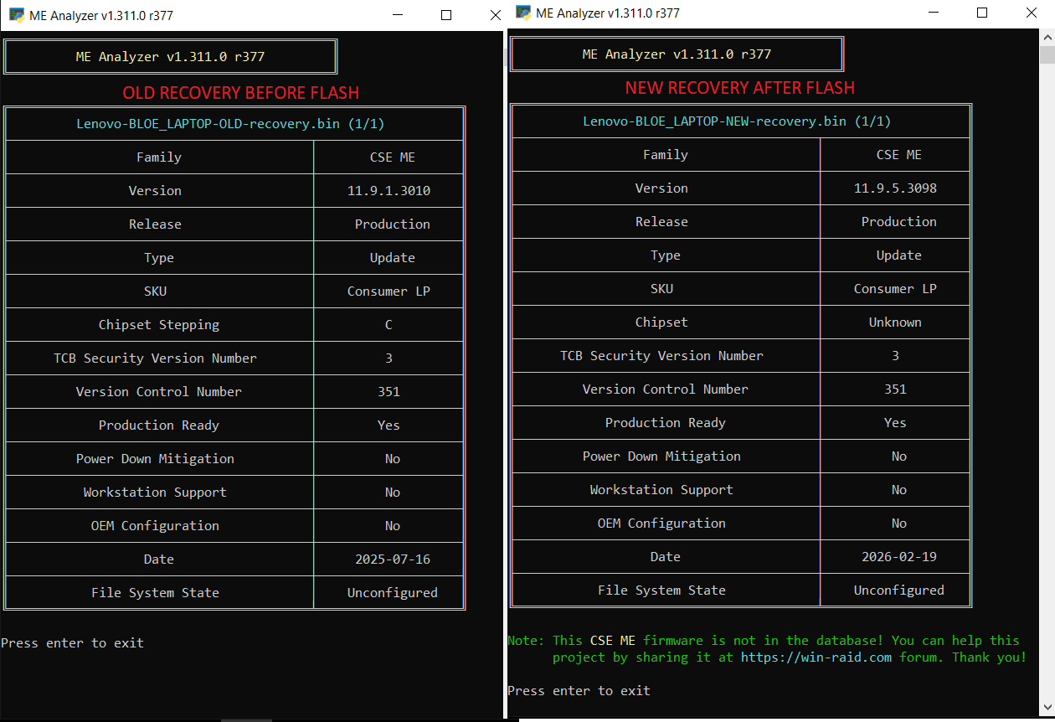Click right window title bar text
The height and width of the screenshot is (722, 1055).
point(608,13)
